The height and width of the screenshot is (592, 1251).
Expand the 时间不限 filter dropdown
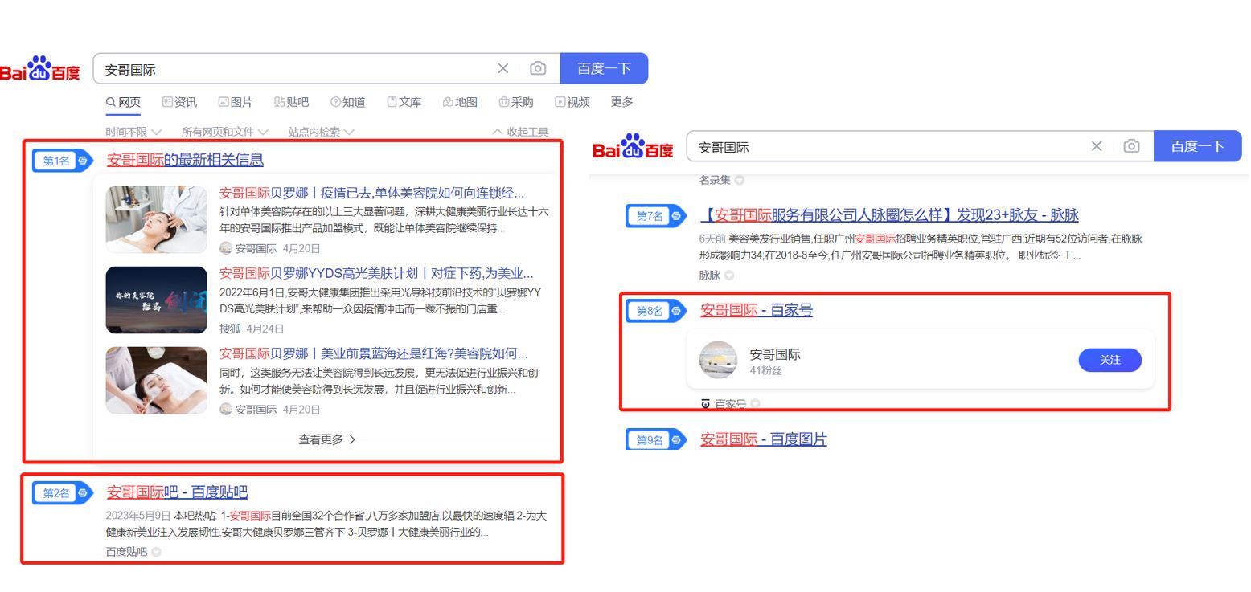point(133,132)
